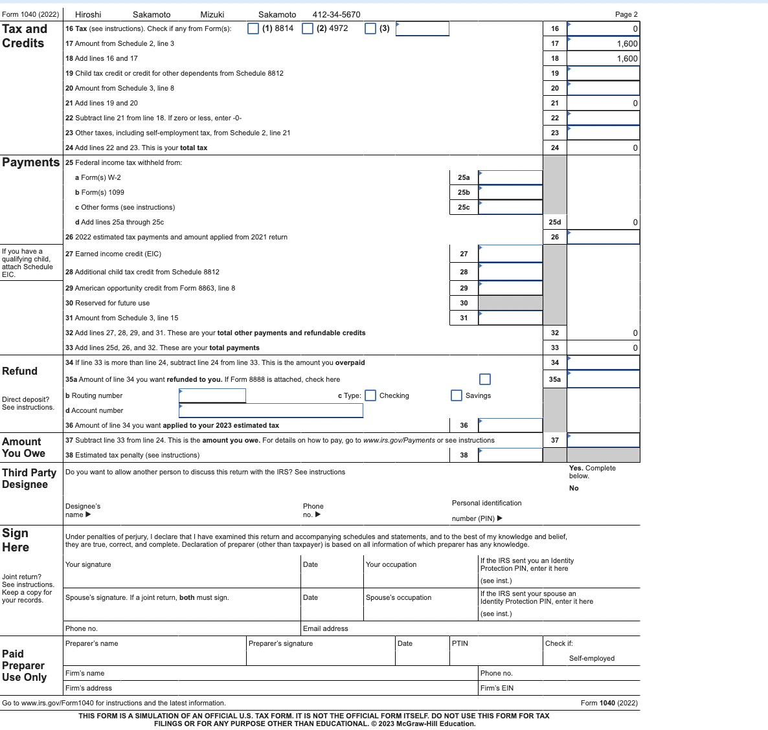Select line 19 child tax credit field

(604, 73)
